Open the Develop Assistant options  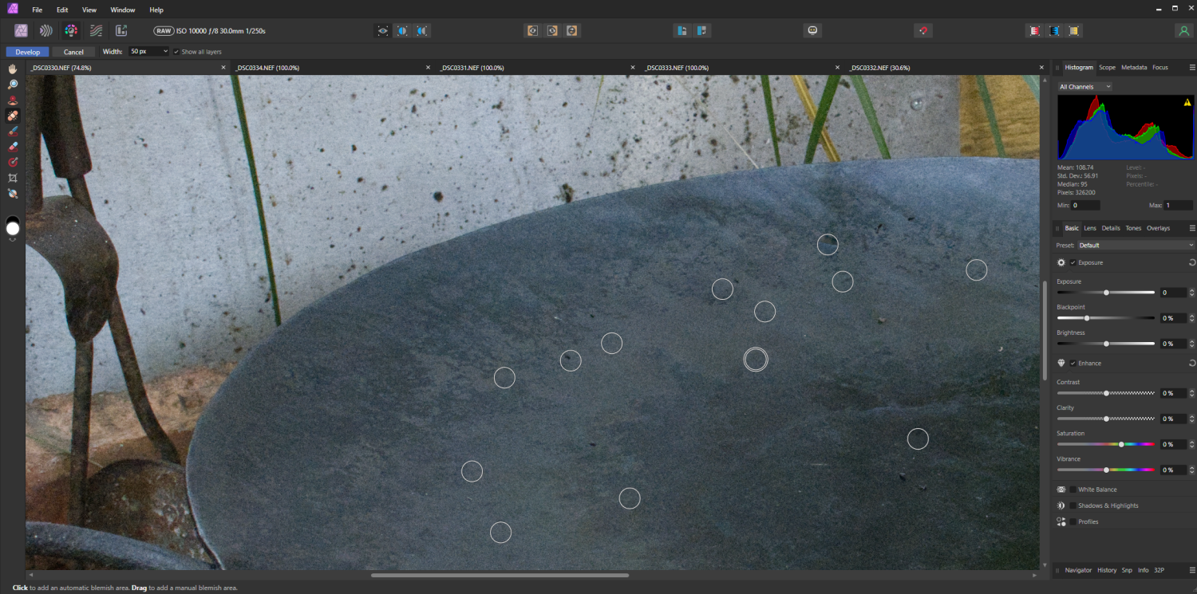812,30
